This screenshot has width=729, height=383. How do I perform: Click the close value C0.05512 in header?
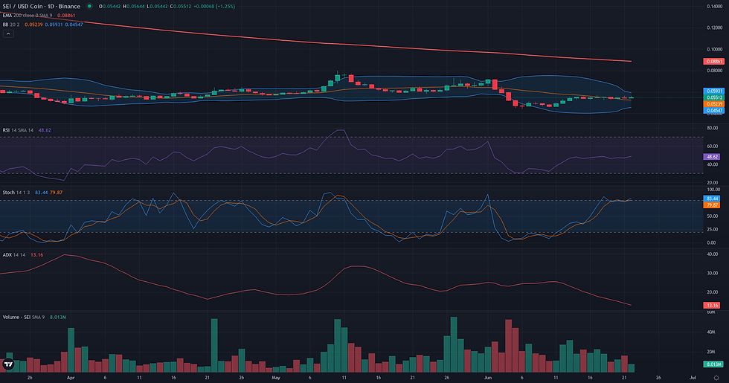point(180,7)
